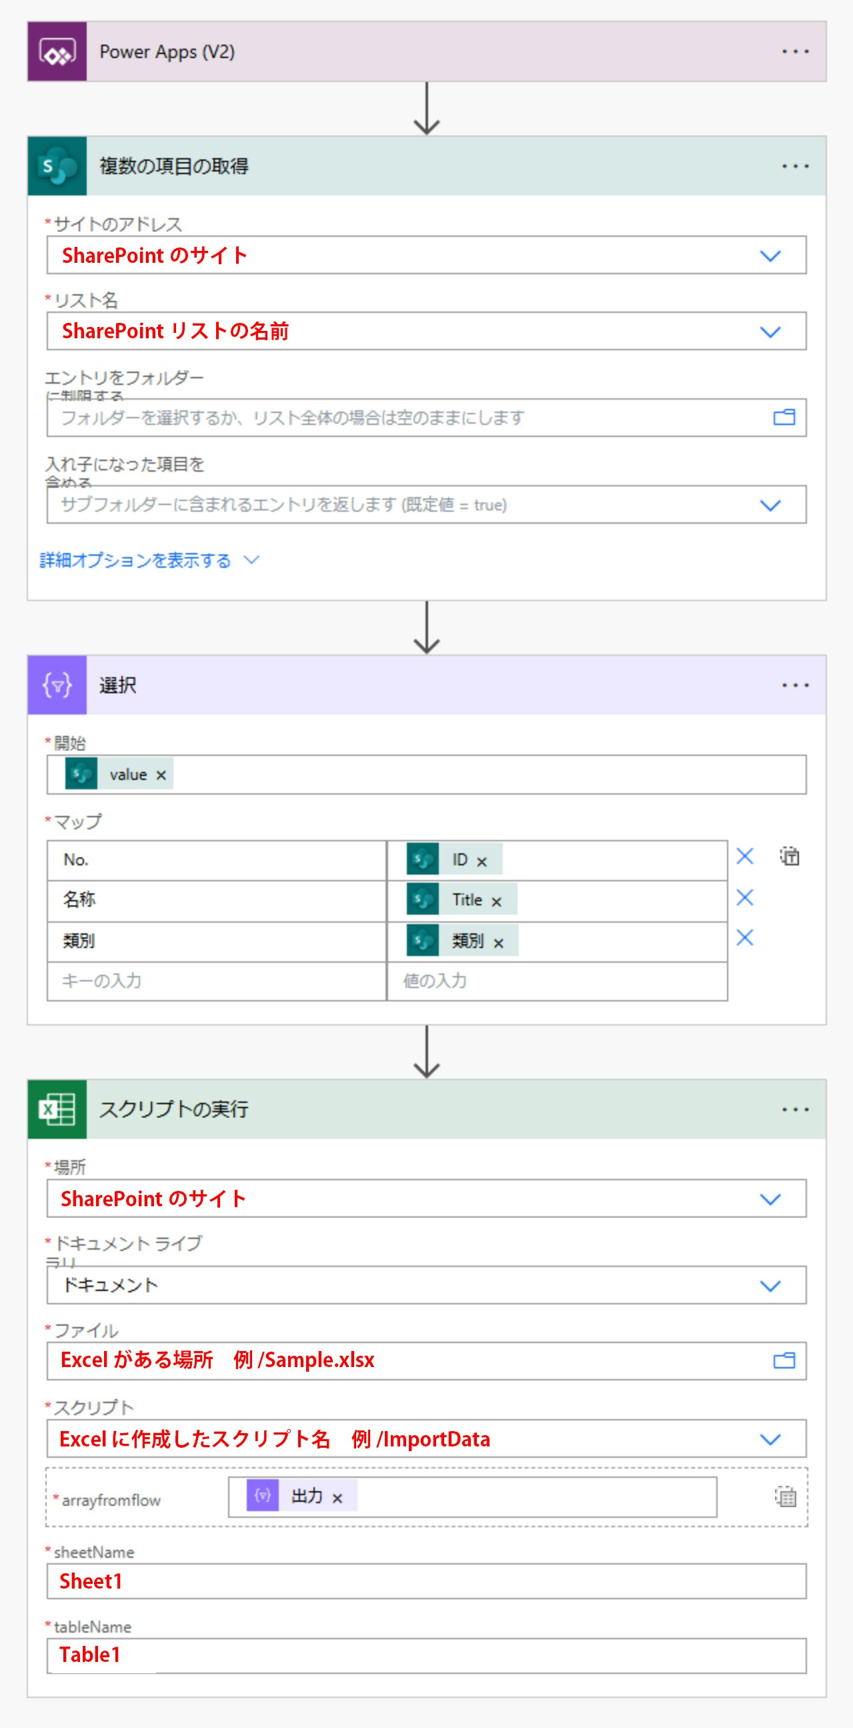Collapse the スクリプトの実行 header title
853x1728 pixels.
click(173, 1109)
